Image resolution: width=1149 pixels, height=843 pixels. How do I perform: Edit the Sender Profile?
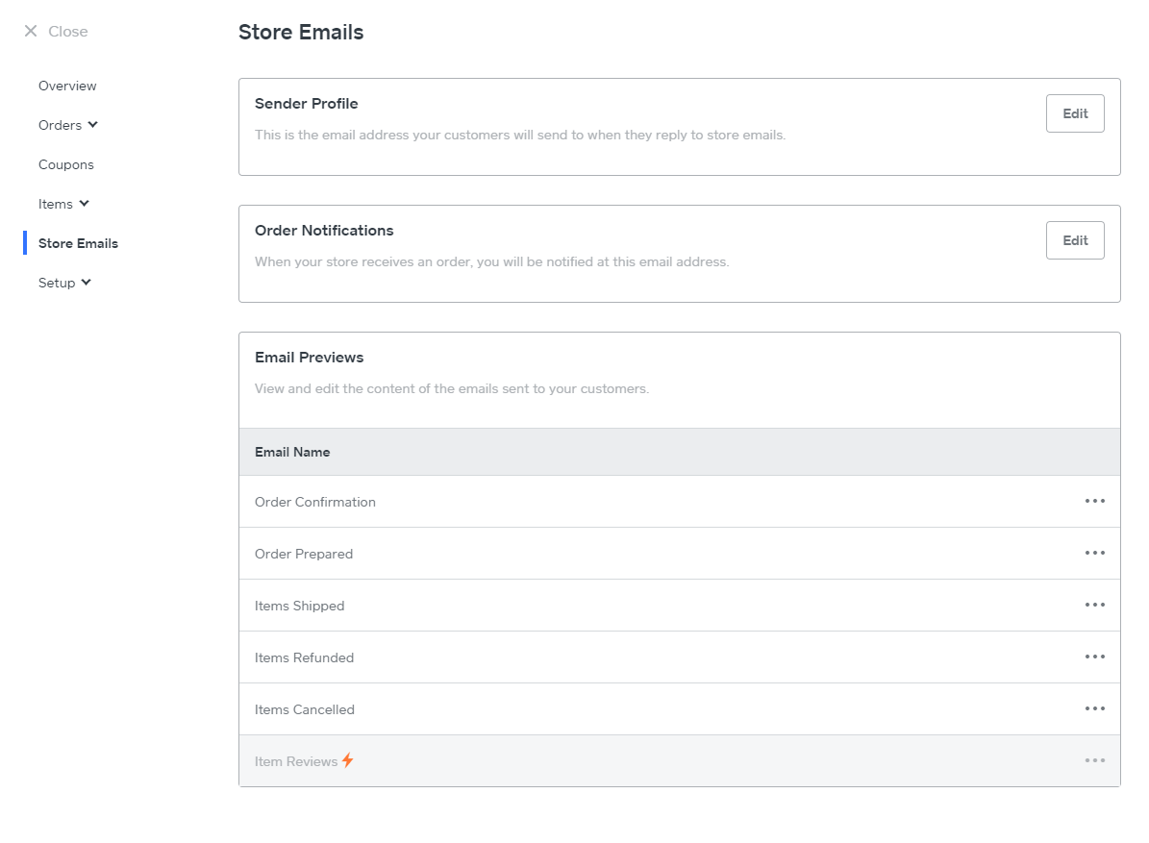[1074, 113]
